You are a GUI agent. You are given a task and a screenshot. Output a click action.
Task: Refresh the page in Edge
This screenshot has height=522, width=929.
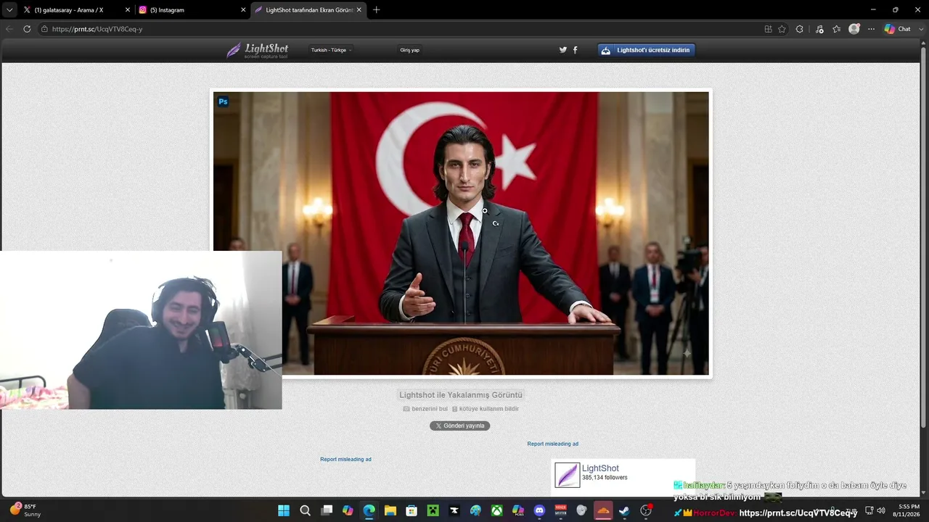coord(27,29)
